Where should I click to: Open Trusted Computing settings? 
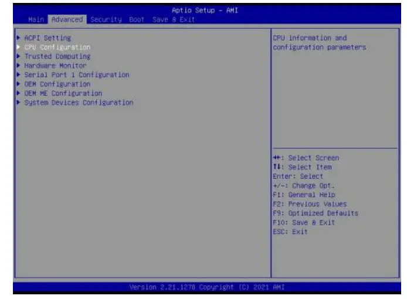(x=57, y=56)
